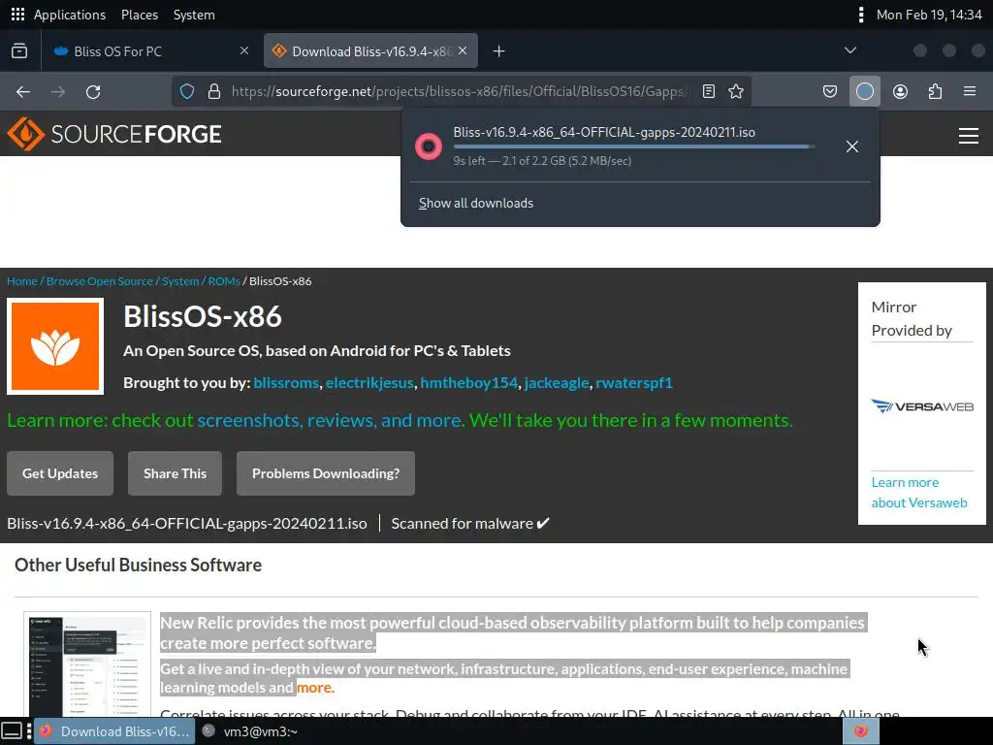This screenshot has width=993, height=745.
Task: Click the SourceForge logo
Action: click(114, 134)
